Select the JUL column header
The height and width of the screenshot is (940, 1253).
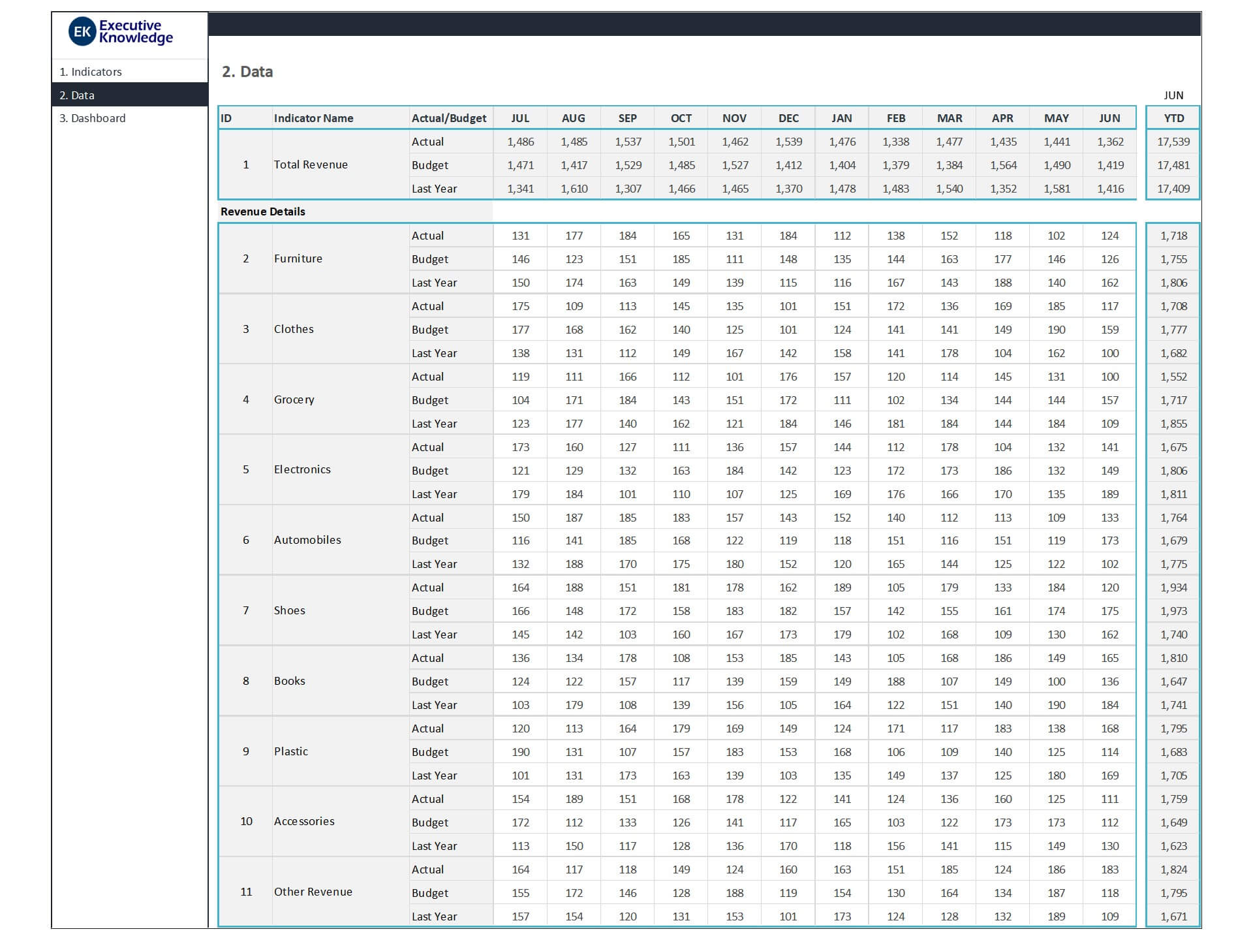(520, 118)
